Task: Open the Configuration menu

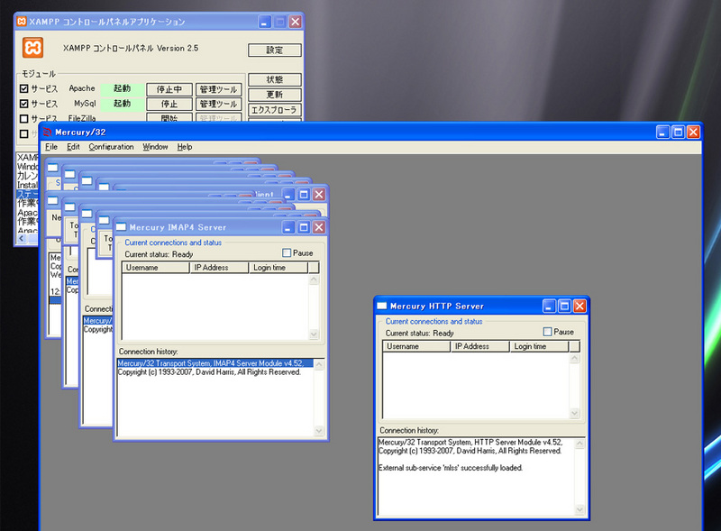Action: click(111, 147)
